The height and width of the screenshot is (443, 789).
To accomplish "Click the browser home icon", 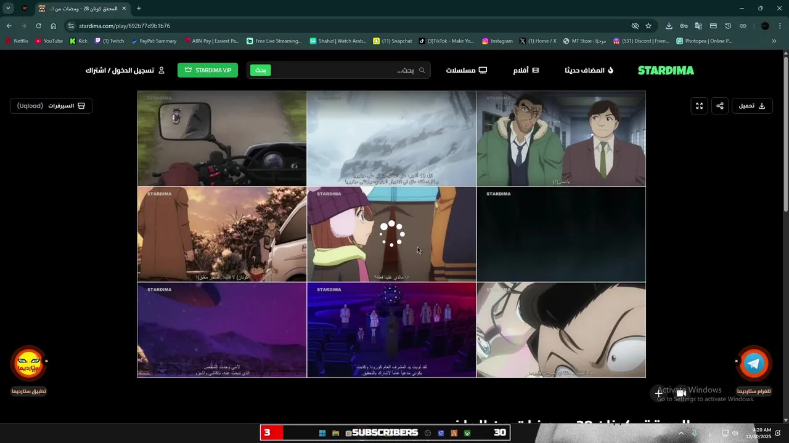I will [x=53, y=26].
